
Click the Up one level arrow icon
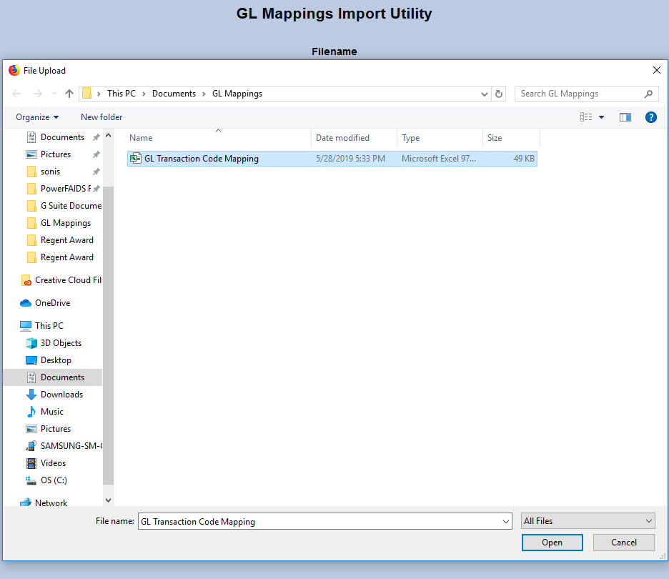point(69,94)
